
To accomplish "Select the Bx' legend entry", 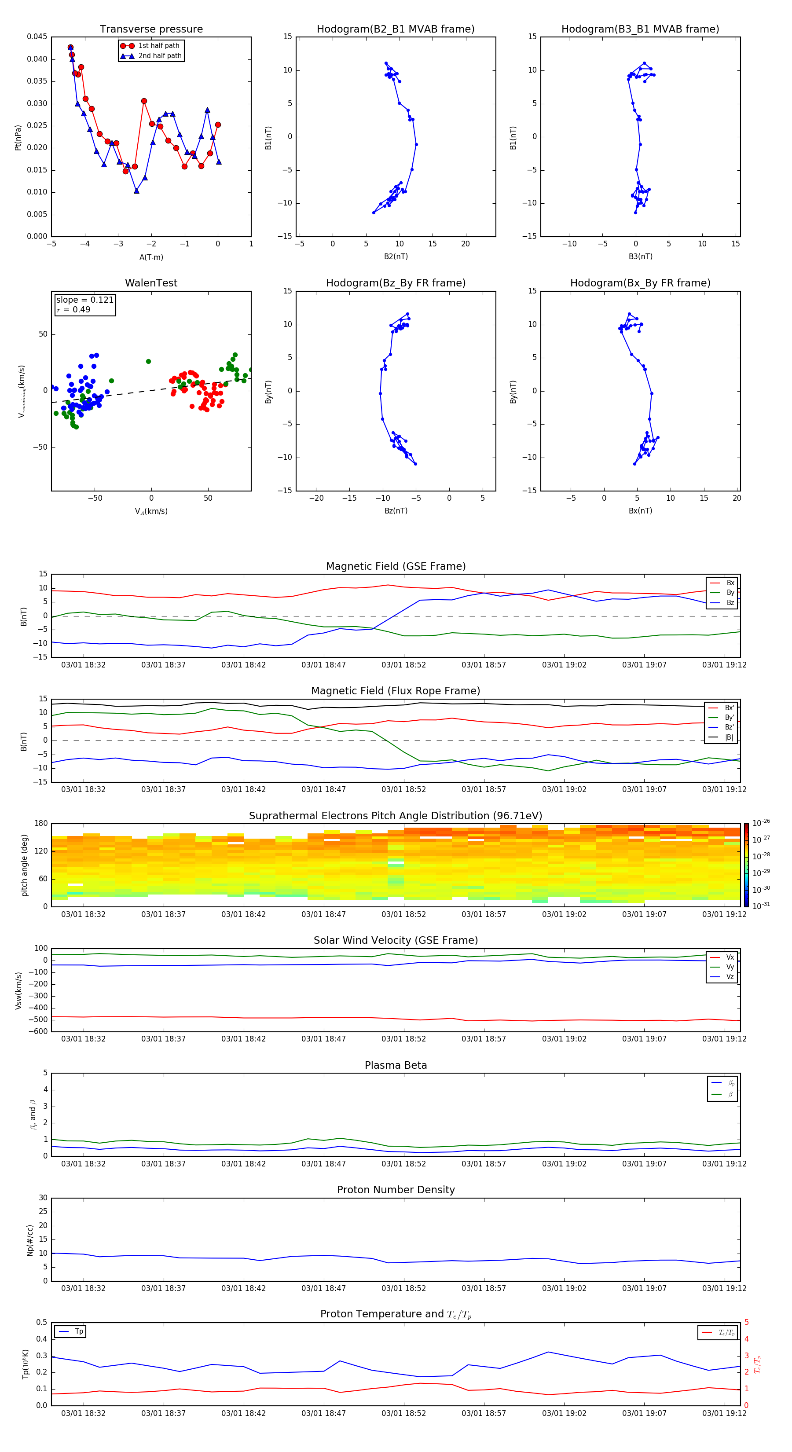I will (722, 708).
